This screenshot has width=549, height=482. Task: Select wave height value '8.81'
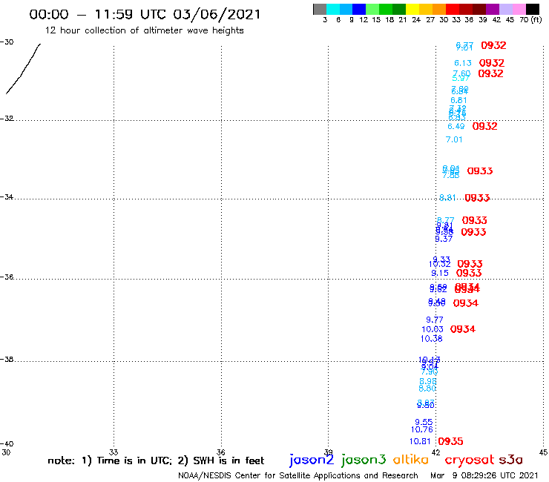[447, 198]
